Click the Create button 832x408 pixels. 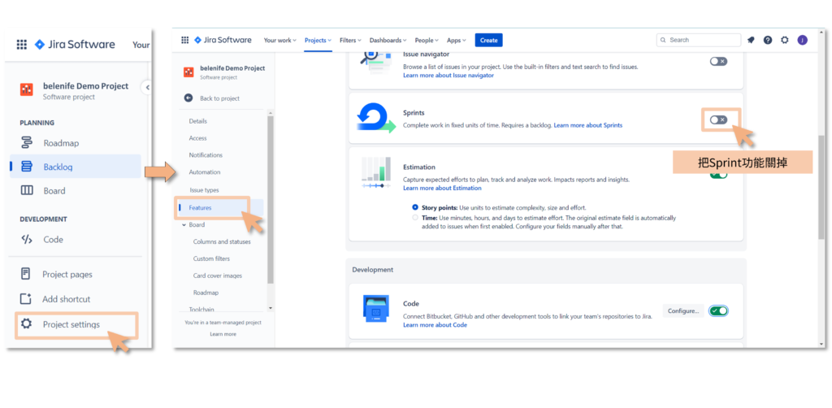tap(488, 41)
